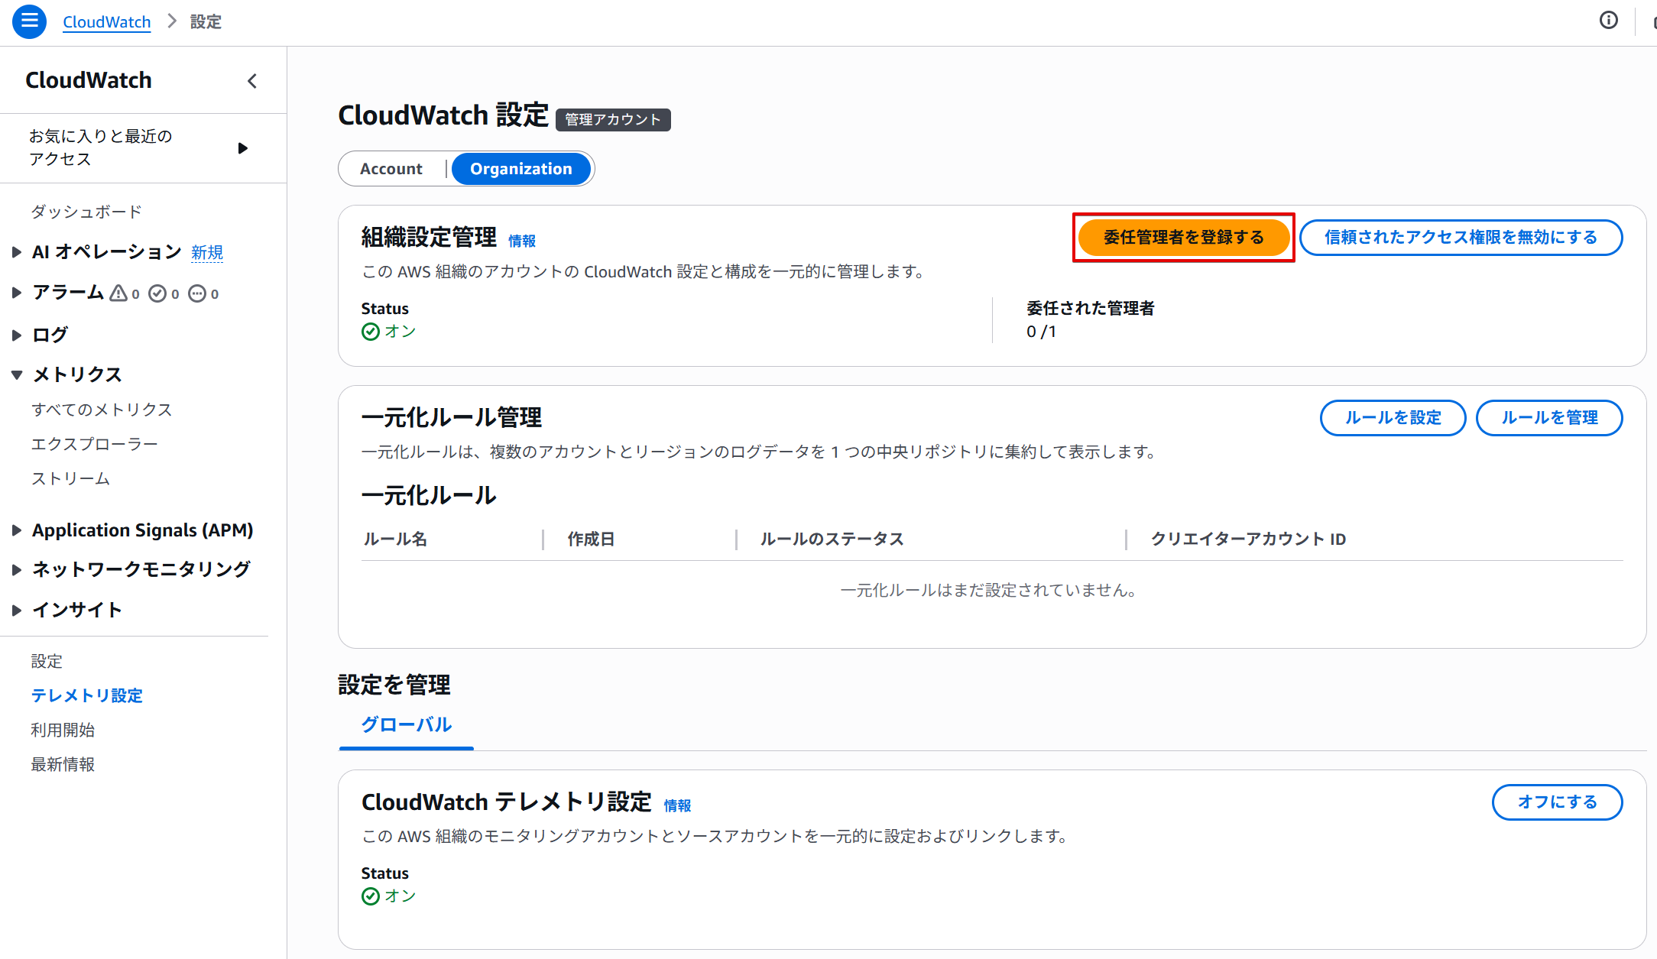The height and width of the screenshot is (959, 1657).
Task: Open 利用開始 in the sidebar
Action: pos(63,730)
